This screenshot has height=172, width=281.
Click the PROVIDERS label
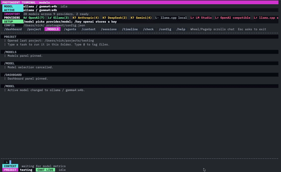12,18
